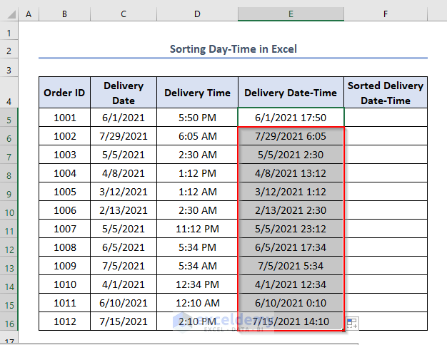
Task: Select cell containing 6/1/2021 17:50
Action: tap(291, 117)
